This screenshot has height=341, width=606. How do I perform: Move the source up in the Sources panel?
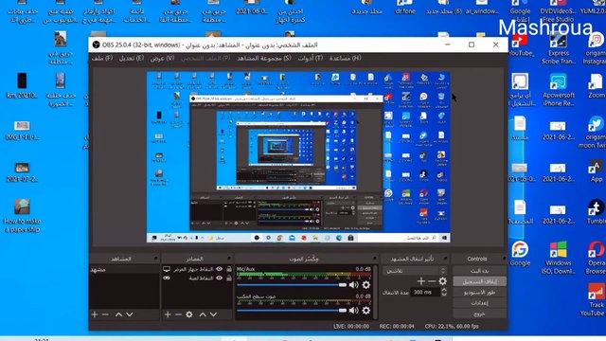click(x=203, y=314)
